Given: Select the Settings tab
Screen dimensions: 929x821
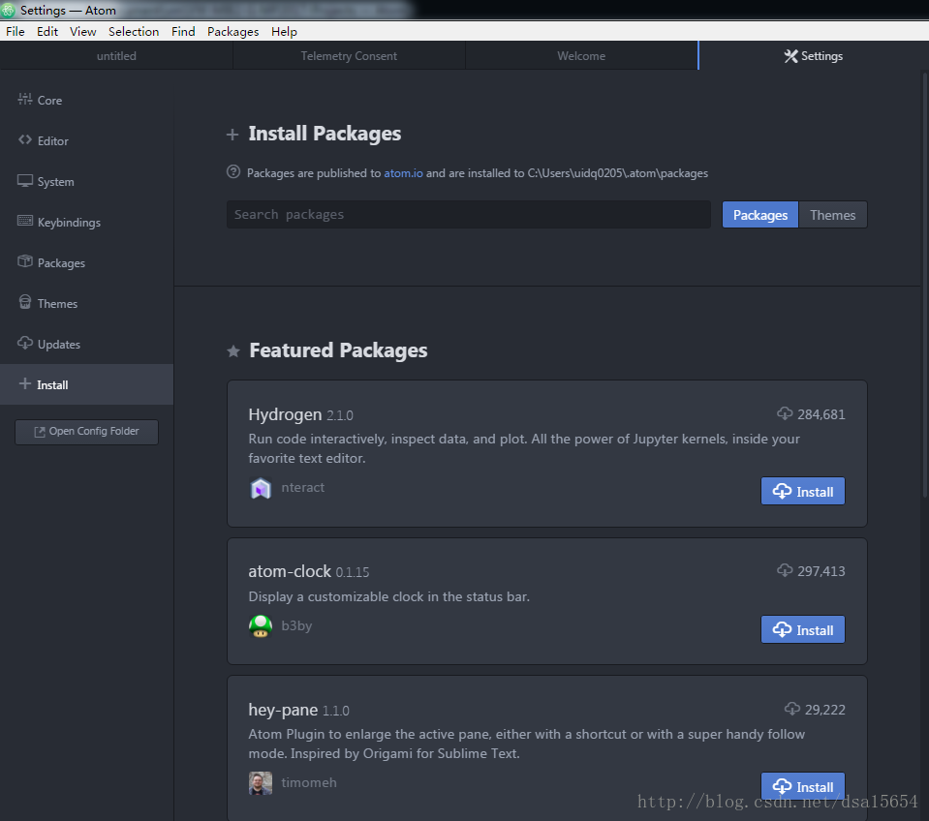Looking at the screenshot, I should [813, 55].
